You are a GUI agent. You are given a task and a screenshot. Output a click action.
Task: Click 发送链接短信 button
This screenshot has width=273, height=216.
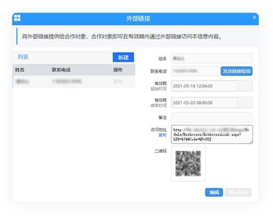tap(236, 71)
